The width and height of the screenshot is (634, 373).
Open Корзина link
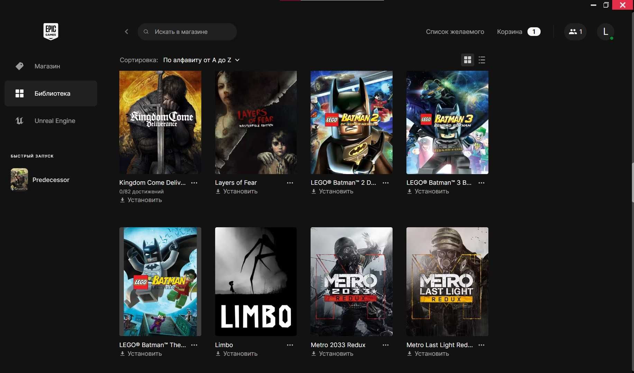(x=509, y=32)
